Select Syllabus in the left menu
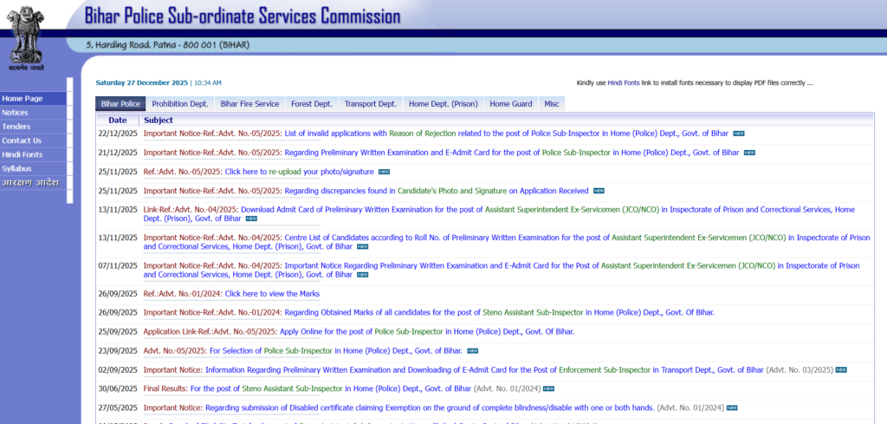This screenshot has width=887, height=424. pyautogui.click(x=16, y=168)
